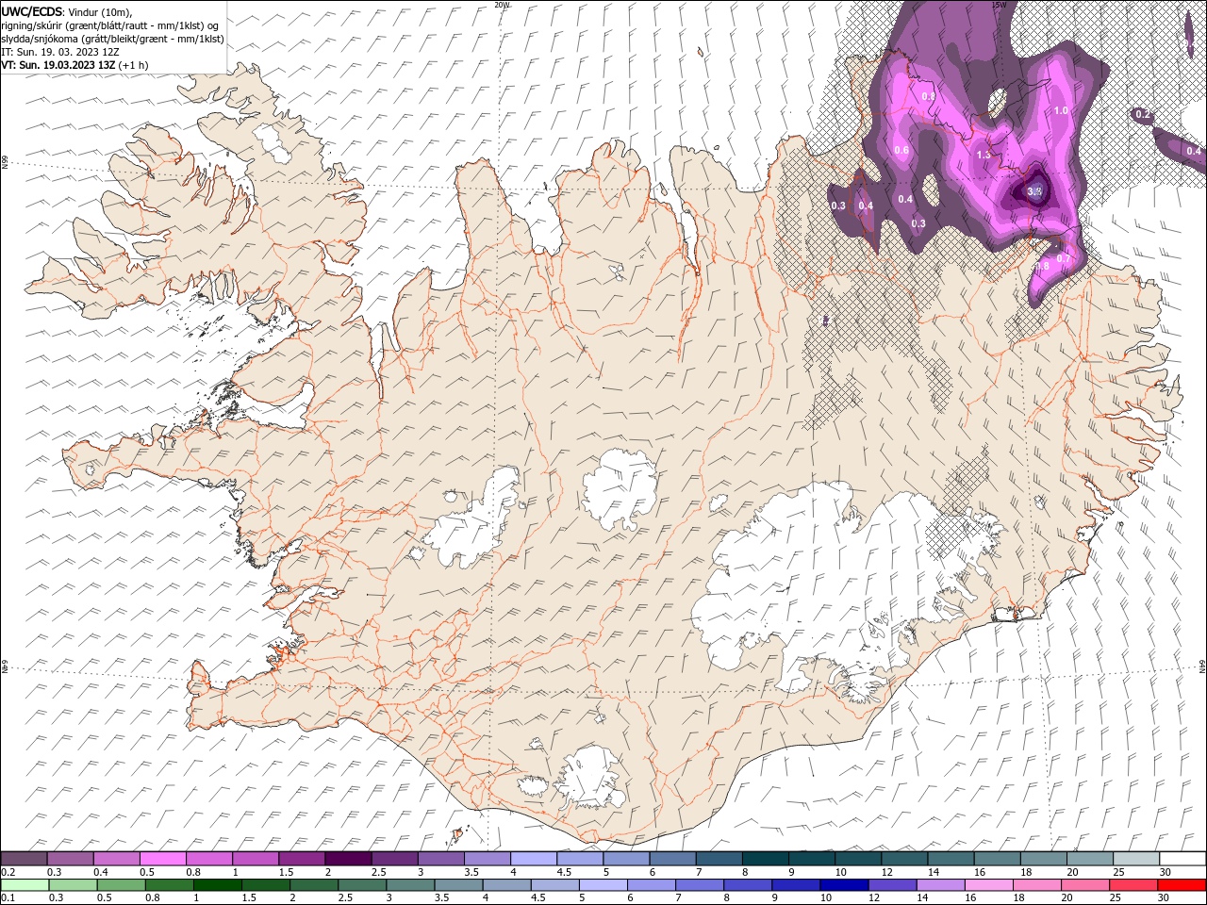Screen dimensions: 1207x905
Task: Select the bottom-row crimson 25 swatch
Action: (1134, 885)
